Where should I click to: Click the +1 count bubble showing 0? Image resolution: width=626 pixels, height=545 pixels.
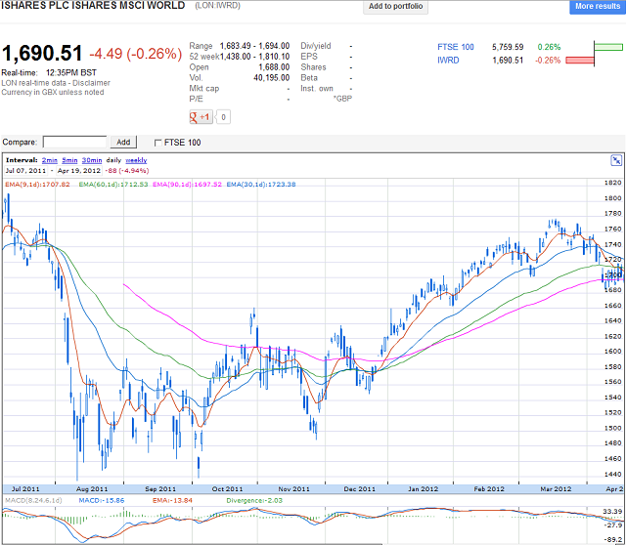(223, 117)
